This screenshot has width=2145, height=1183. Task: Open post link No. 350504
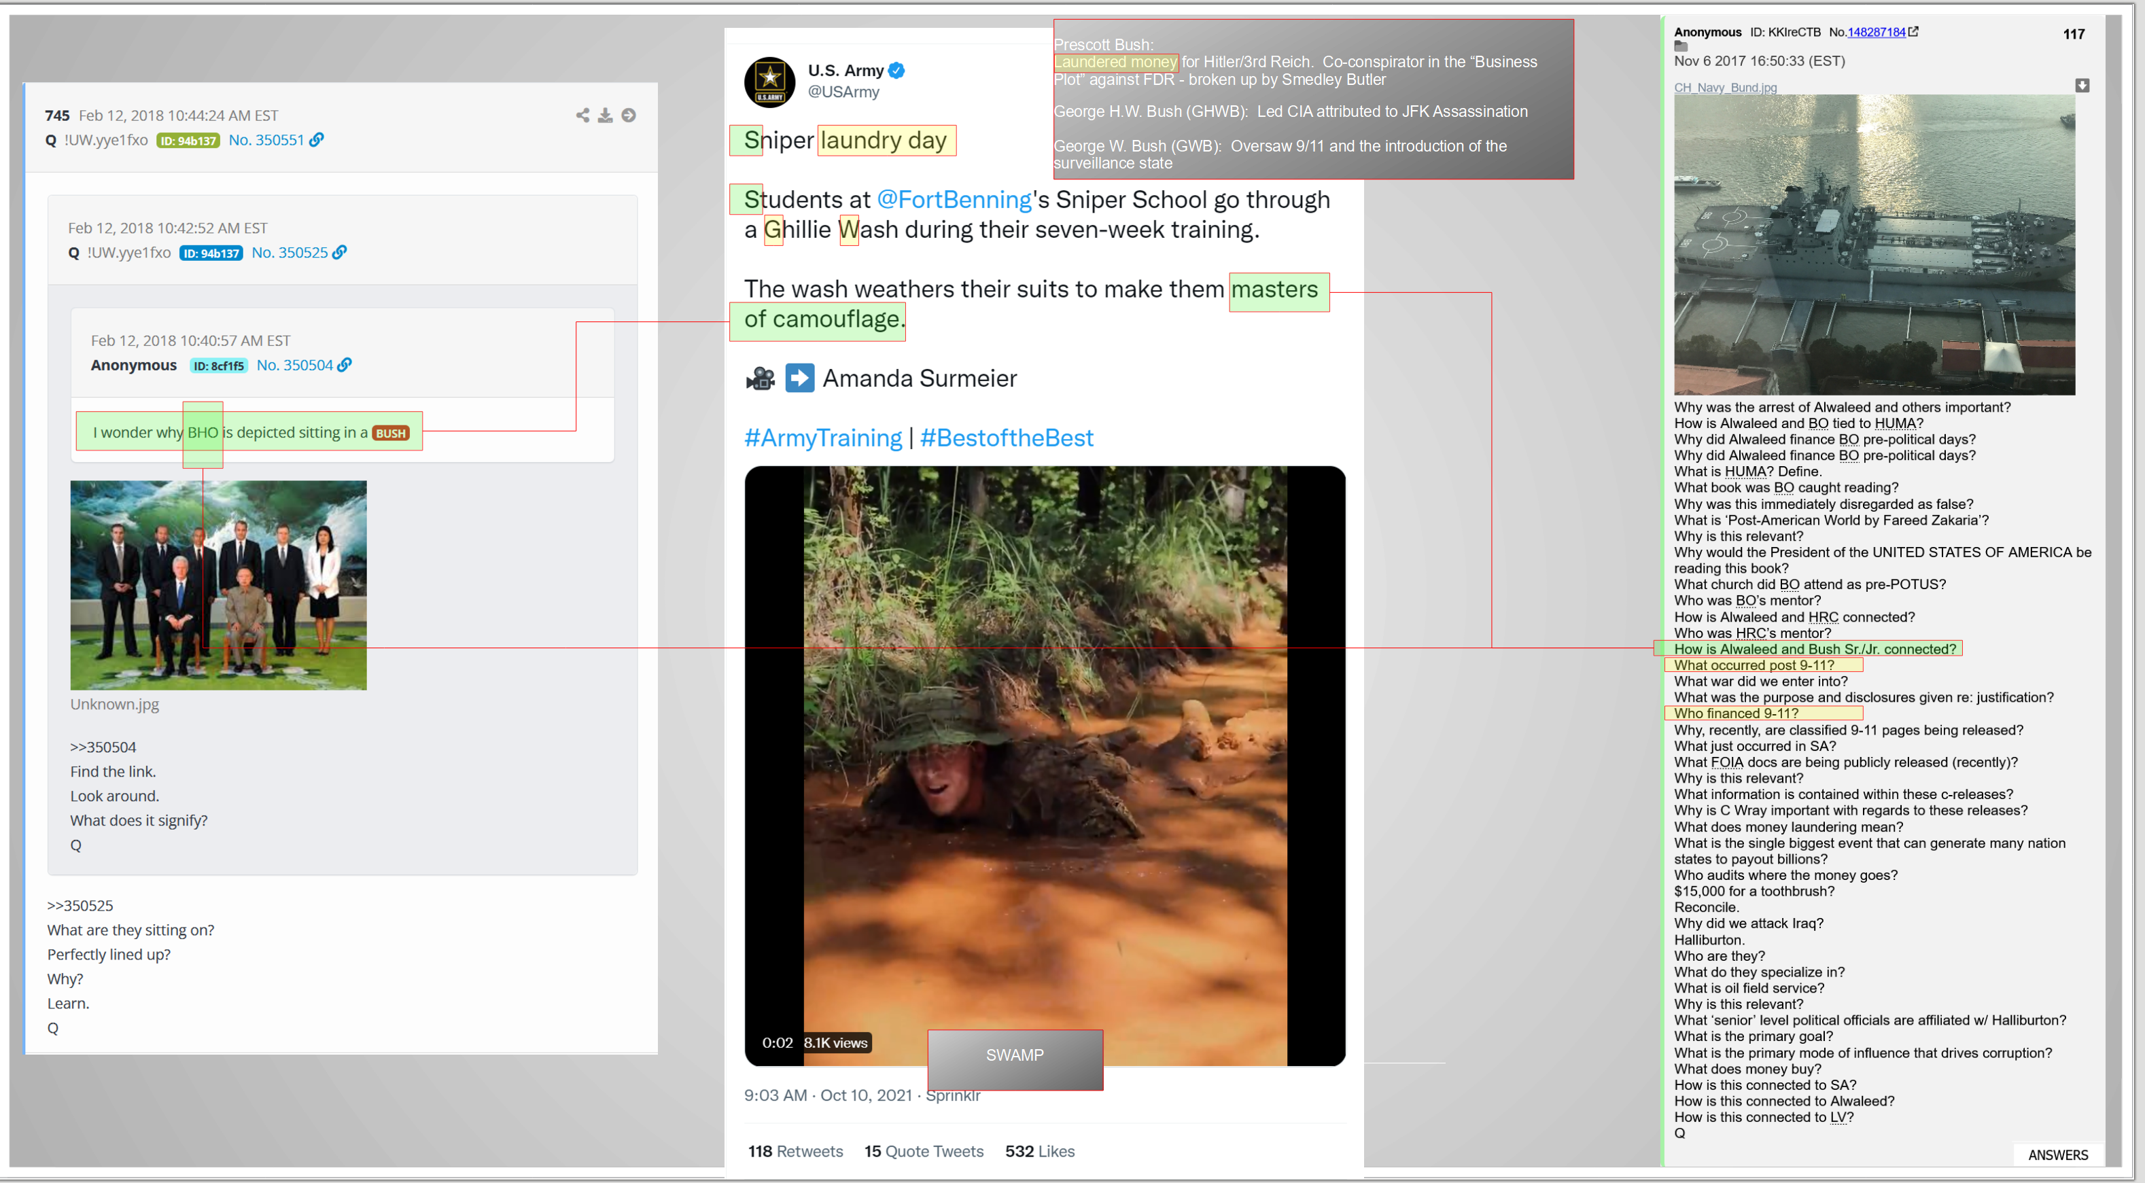point(295,365)
